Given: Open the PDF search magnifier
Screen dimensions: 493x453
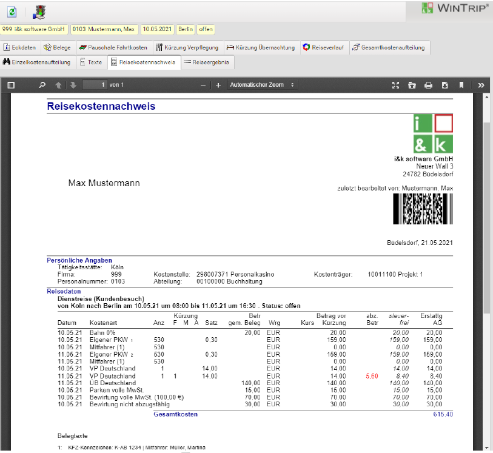Looking at the screenshot, I should pos(42,85).
